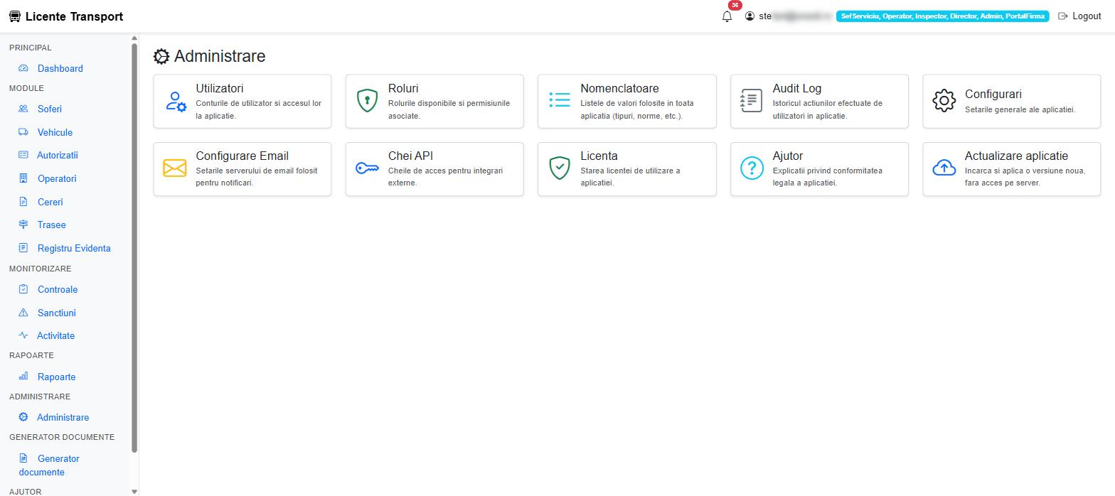Viewport: 1115px width, 496px height.
Task: Click the Ajutor question mark icon
Action: point(752,168)
